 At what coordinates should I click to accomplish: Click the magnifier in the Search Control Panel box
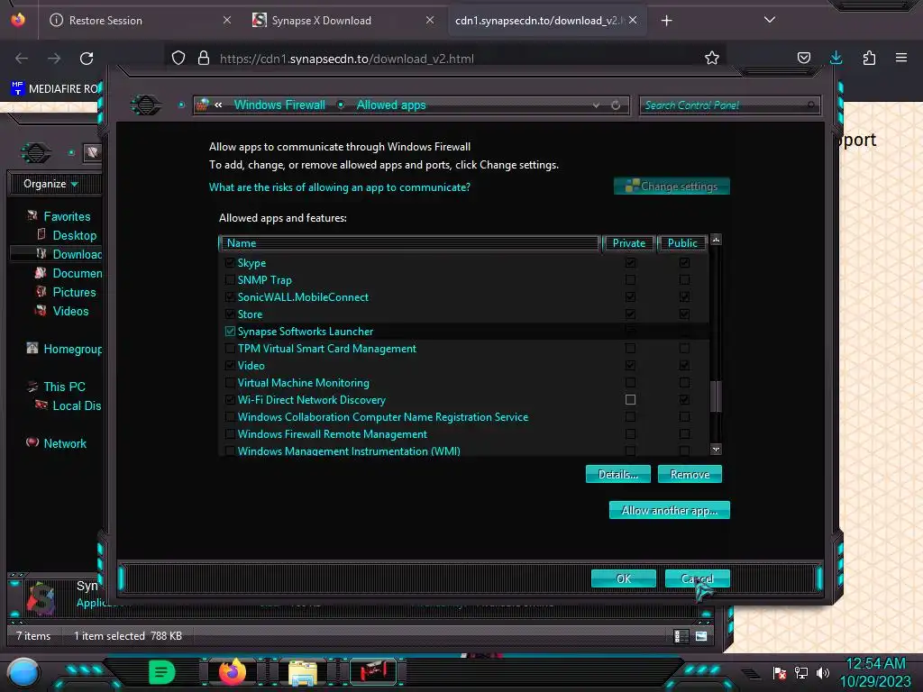(x=811, y=105)
